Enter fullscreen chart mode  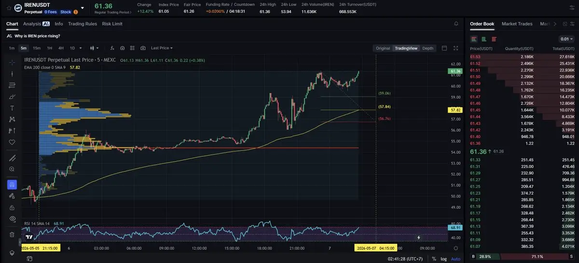456,48
